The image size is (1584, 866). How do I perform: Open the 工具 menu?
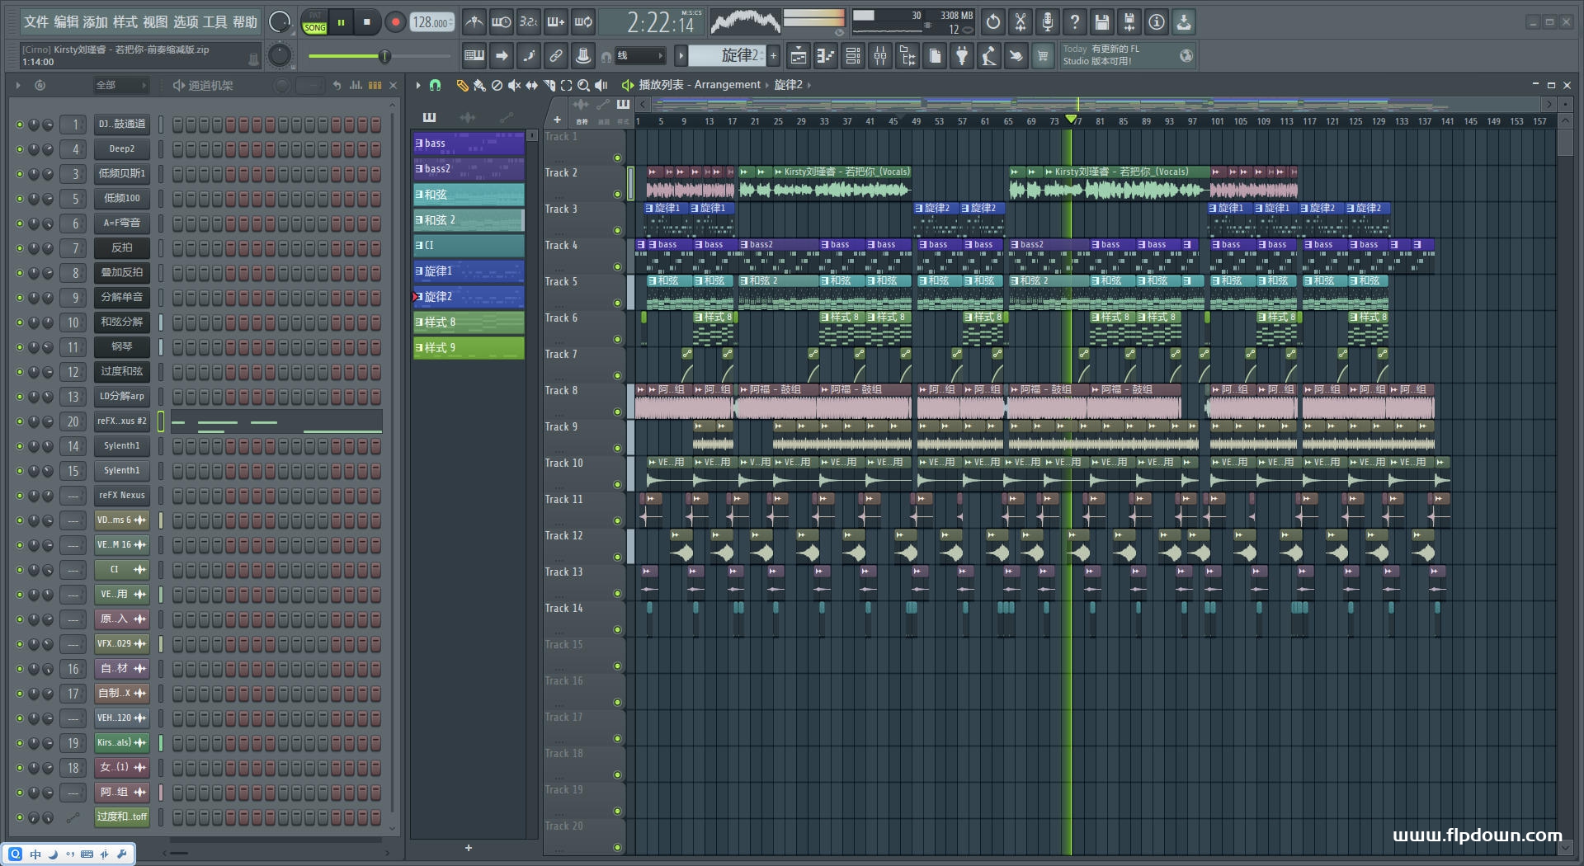click(214, 22)
